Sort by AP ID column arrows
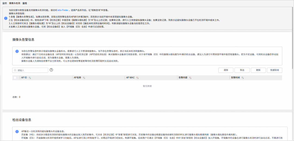Viewport: 294px width, 141px height. click(x=30, y=78)
